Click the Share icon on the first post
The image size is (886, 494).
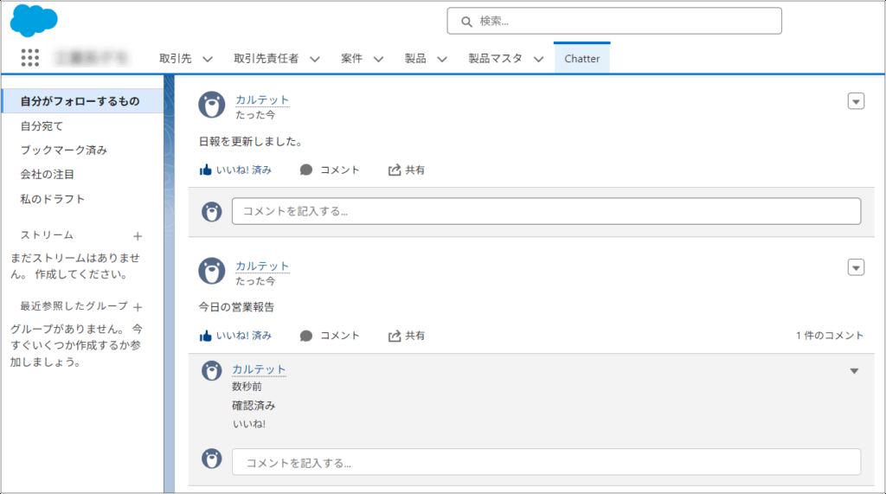(x=395, y=170)
